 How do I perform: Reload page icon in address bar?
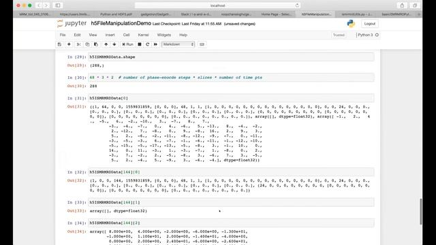coord(297,5)
